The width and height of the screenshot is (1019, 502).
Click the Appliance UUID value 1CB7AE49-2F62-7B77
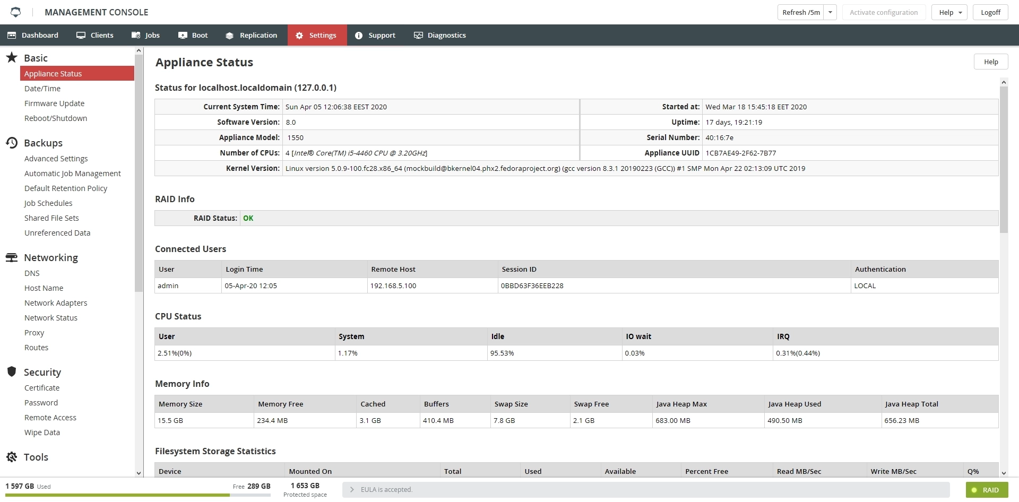[741, 153]
